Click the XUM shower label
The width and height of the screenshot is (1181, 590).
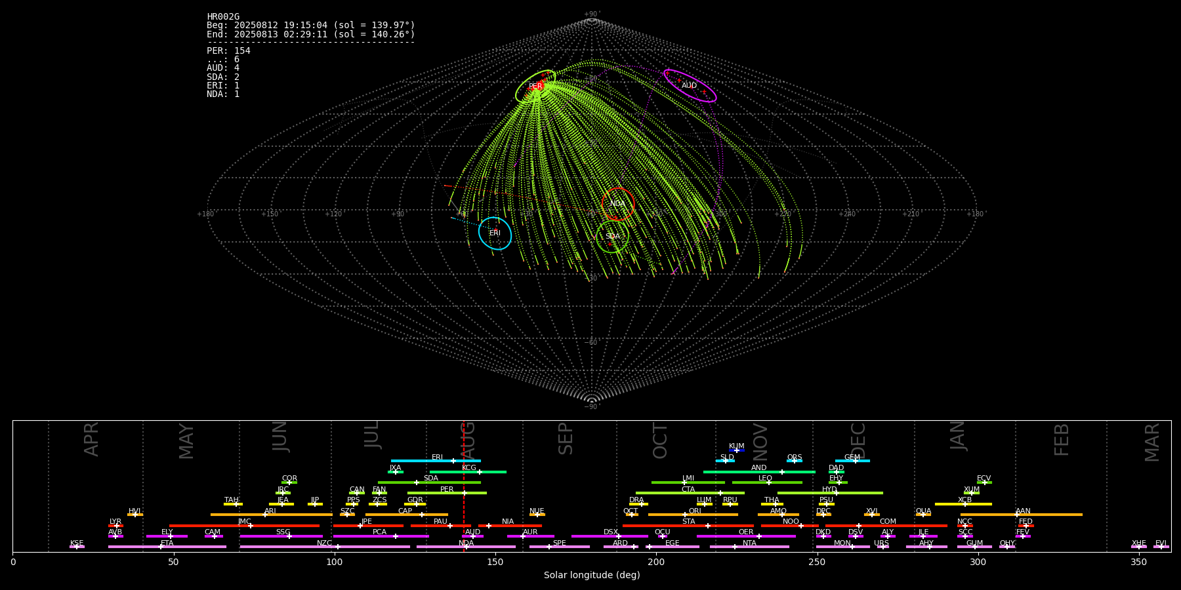click(x=972, y=490)
